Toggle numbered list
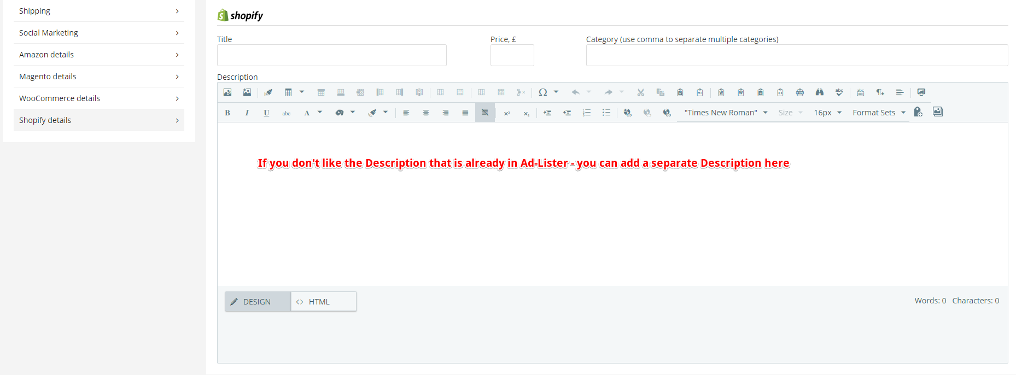1016x375 pixels. tap(587, 113)
